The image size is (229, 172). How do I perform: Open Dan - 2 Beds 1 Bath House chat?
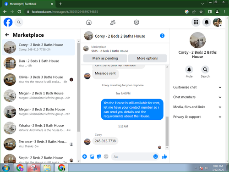tap(38, 63)
